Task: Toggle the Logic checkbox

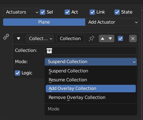Action: tap(17, 73)
